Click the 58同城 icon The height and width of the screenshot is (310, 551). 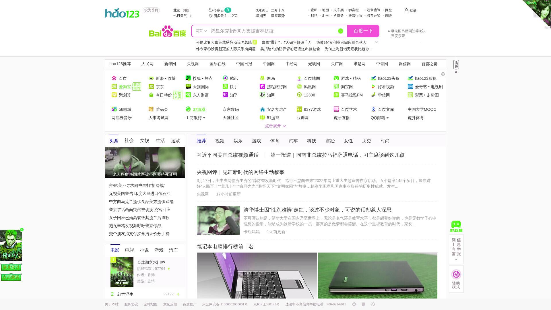[x=114, y=109]
